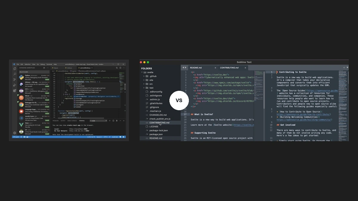Click the Vetur extension logo
This screenshot has height=201, width=358.
[21, 125]
